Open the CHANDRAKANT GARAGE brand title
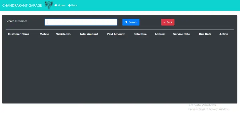Viewport: 240px width, 113px height. click(x=22, y=5)
